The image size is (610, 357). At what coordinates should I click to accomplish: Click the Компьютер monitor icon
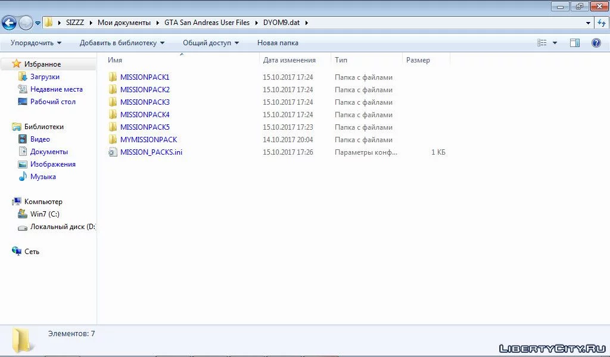(17, 201)
